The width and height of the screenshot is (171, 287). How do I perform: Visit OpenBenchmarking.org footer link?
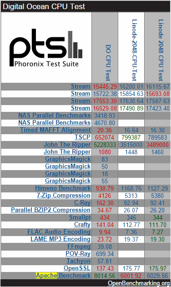(x=139, y=283)
